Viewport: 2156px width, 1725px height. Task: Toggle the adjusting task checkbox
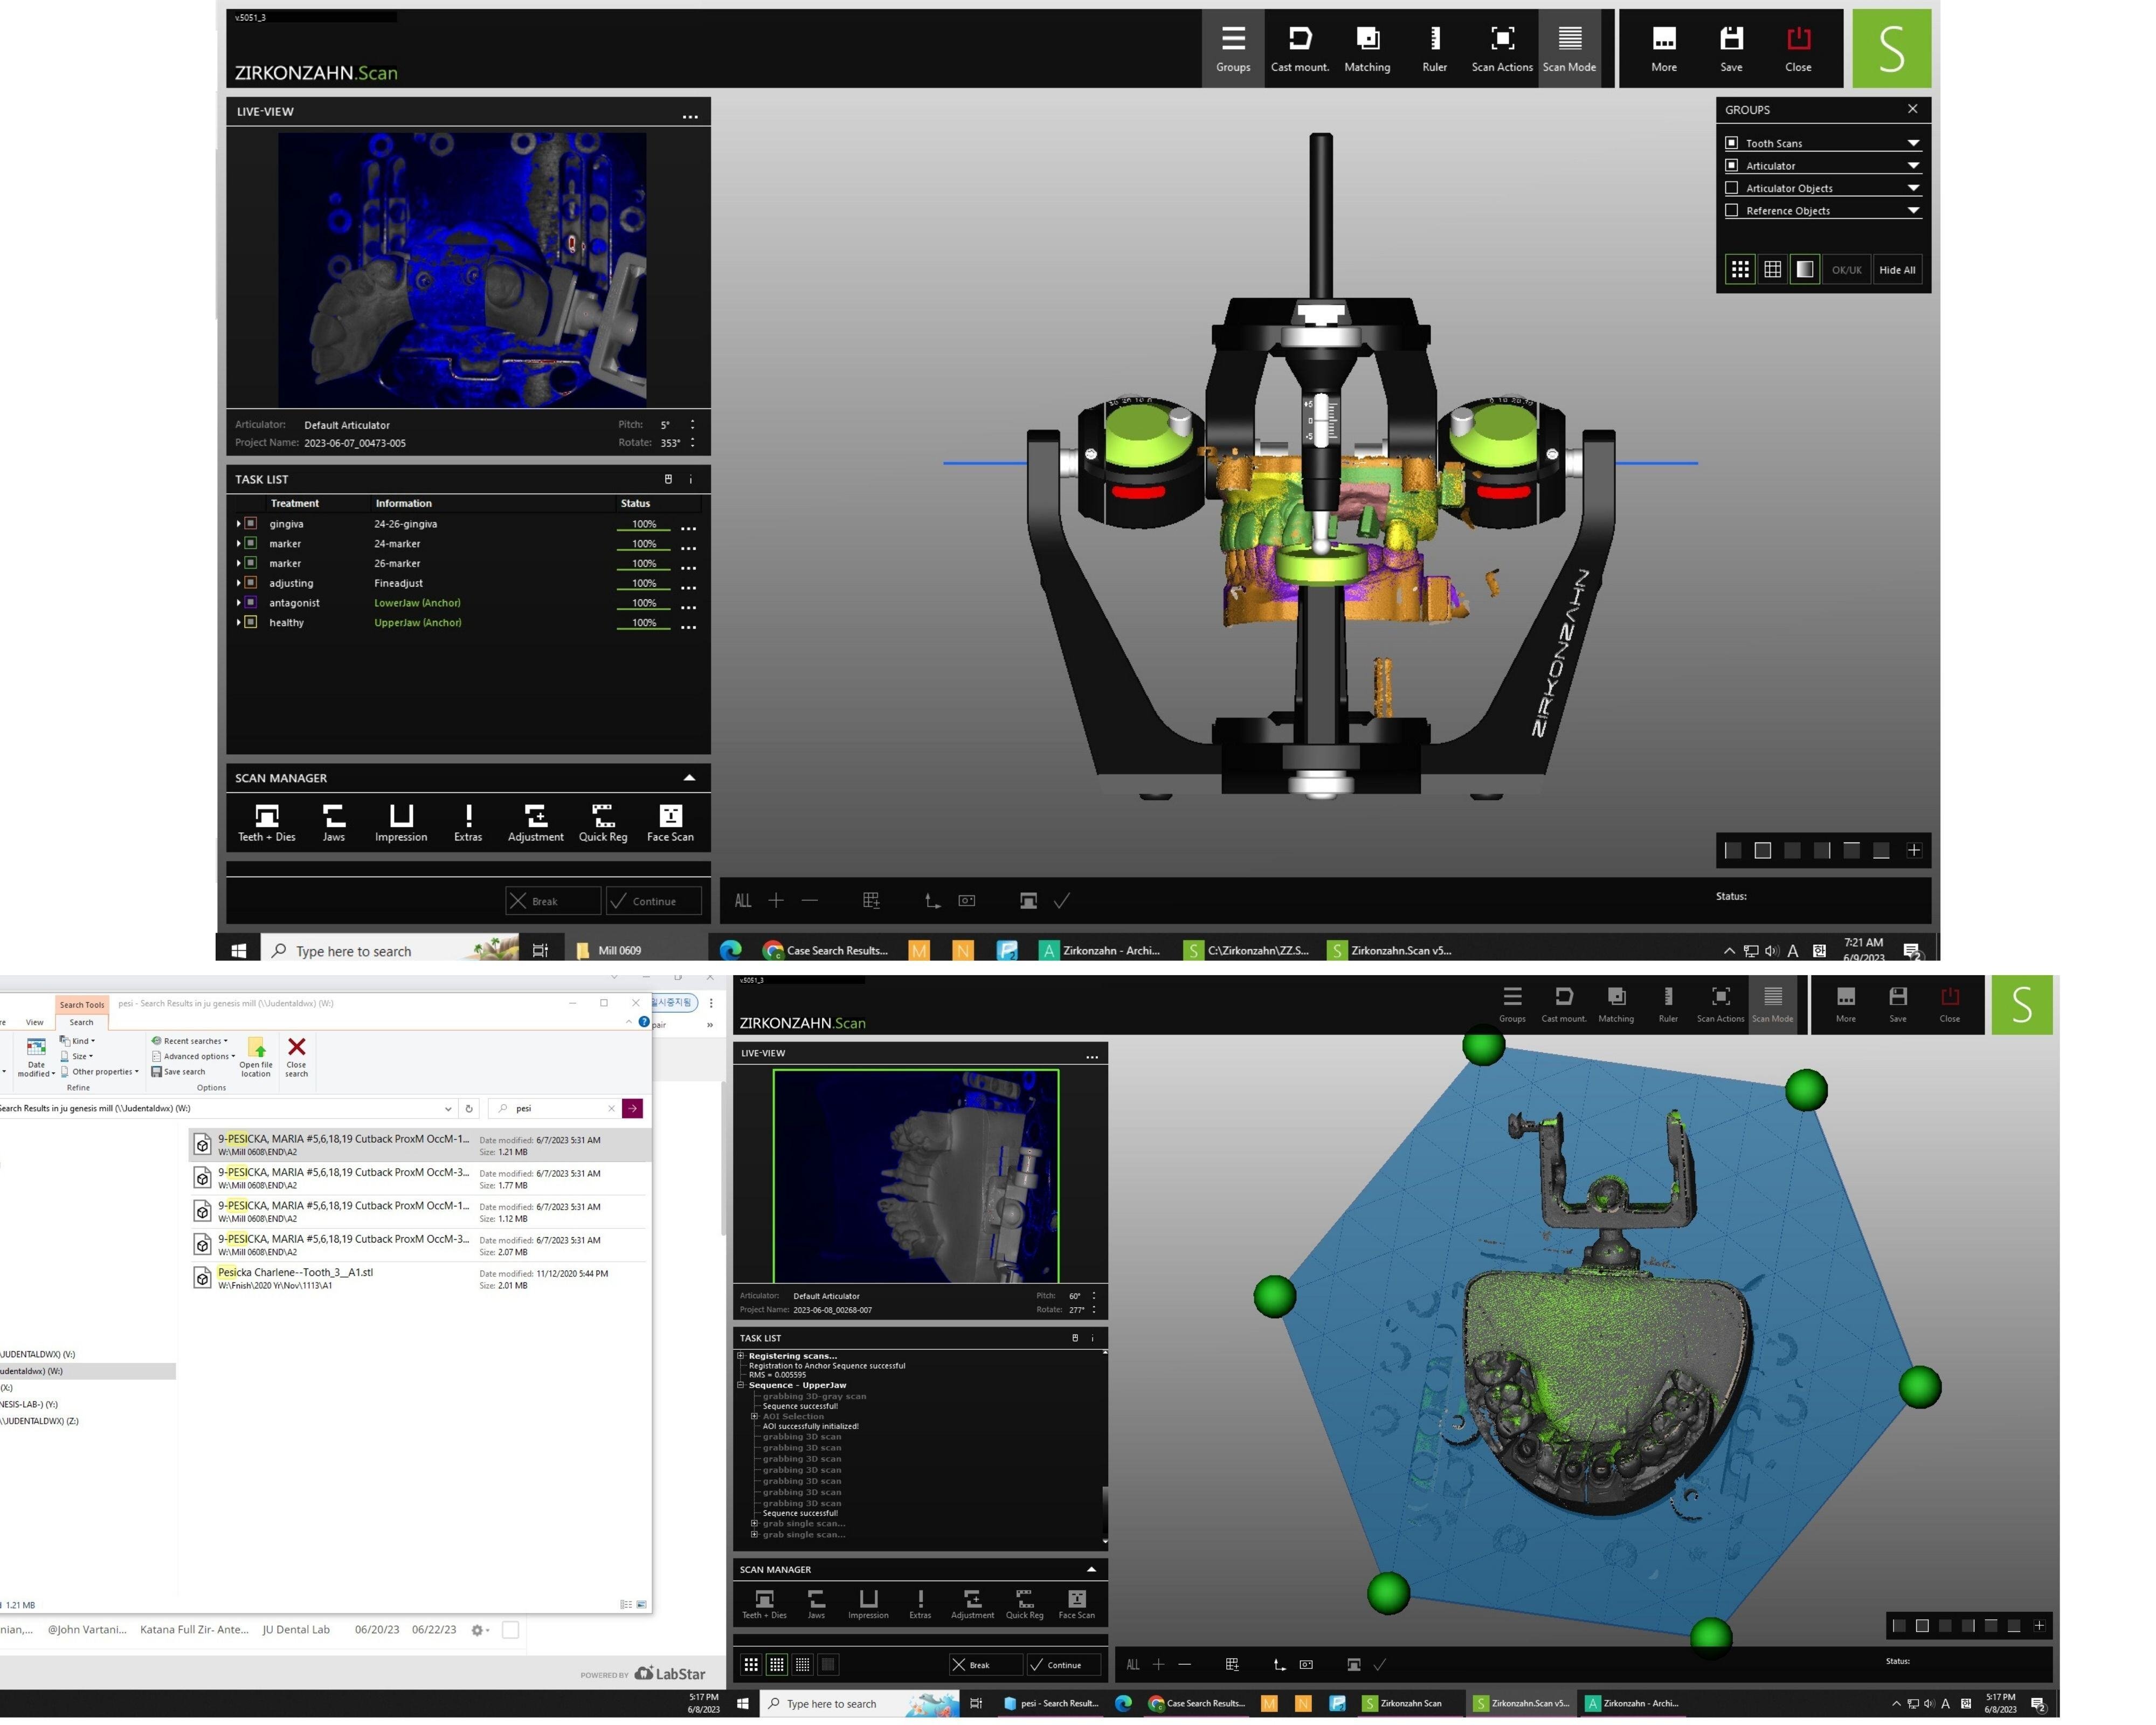pyautogui.click(x=251, y=583)
